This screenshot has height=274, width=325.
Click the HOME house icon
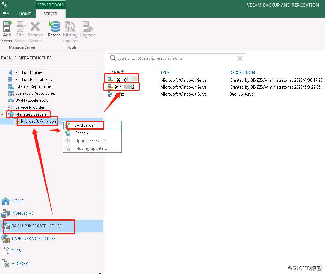[6, 201]
